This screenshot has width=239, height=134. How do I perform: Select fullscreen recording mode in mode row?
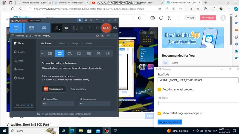pyautogui.click(x=60, y=54)
